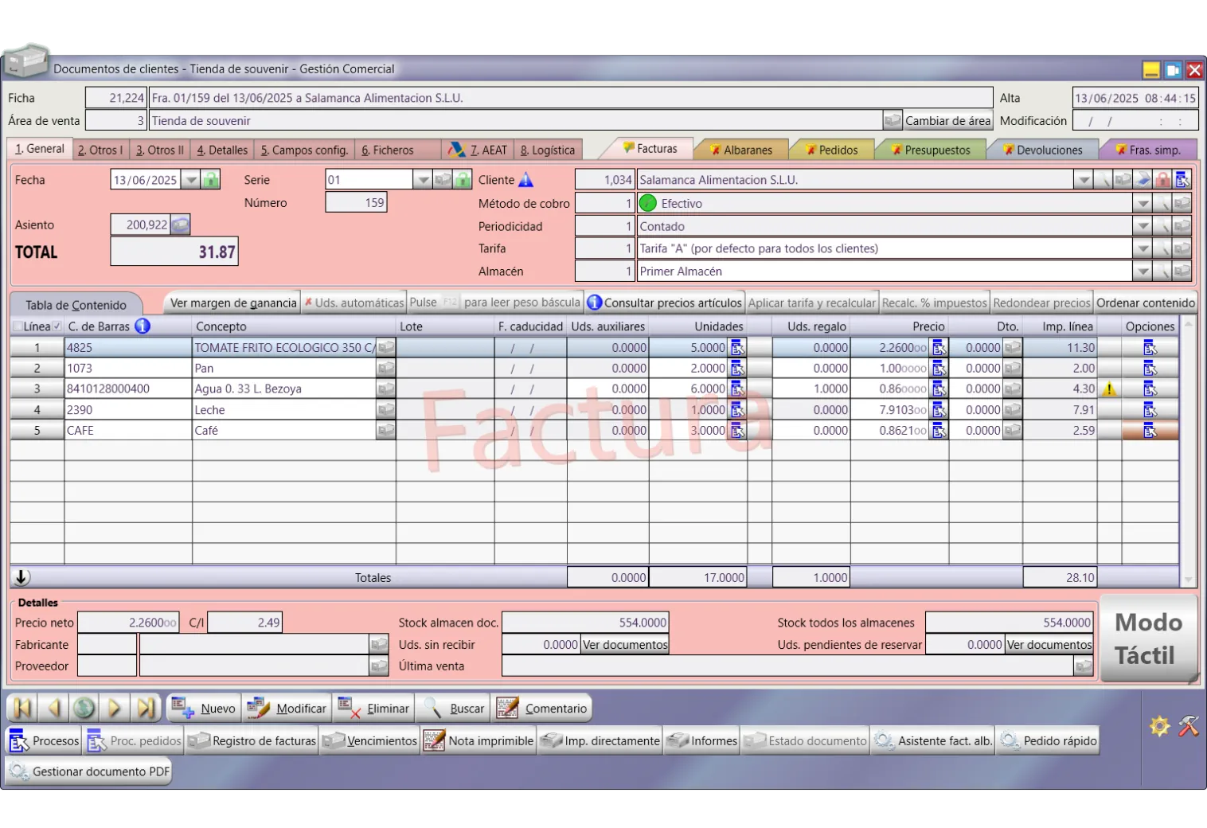Expand the Método de cobro dropdown
Viewport: 1207px width, 828px height.
coord(1143,204)
